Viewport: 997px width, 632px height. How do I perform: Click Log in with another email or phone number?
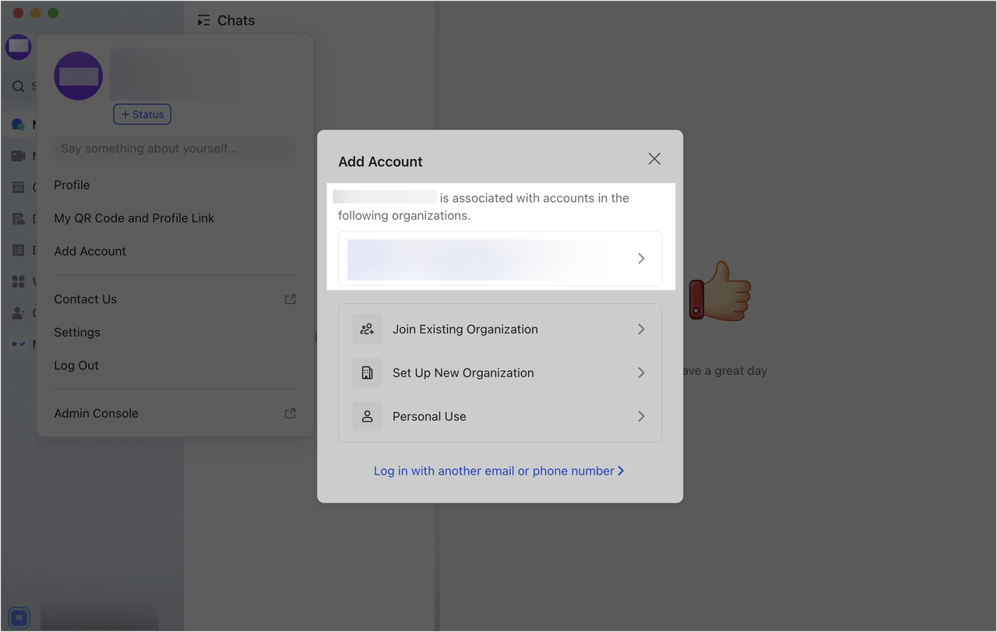click(499, 471)
